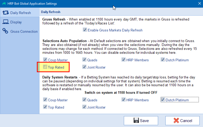The image size is (203, 127).
Task: Click the Display laptop icon in sidebar
Action: click(5, 22)
